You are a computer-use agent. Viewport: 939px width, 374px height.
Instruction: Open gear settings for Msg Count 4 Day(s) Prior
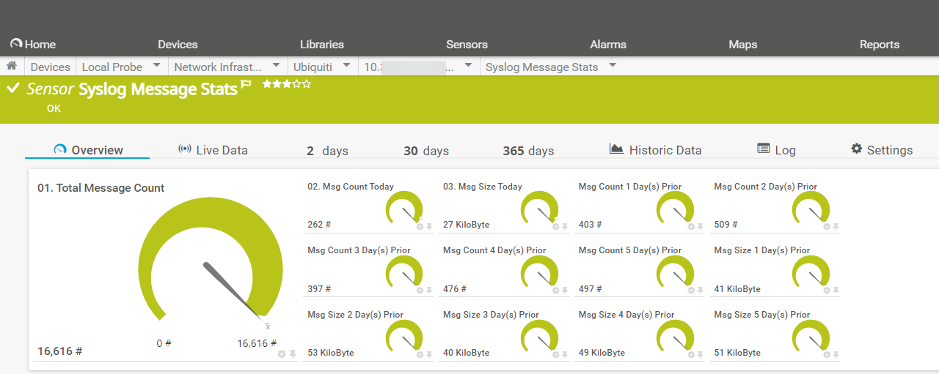coord(555,291)
